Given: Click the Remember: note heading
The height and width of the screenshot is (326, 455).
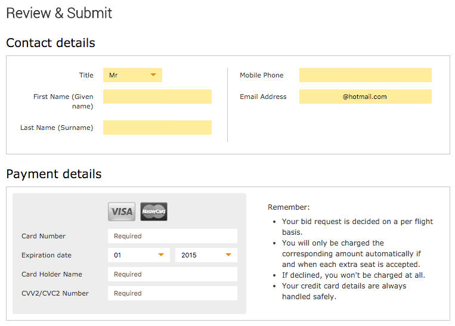Looking at the screenshot, I should coord(289,207).
